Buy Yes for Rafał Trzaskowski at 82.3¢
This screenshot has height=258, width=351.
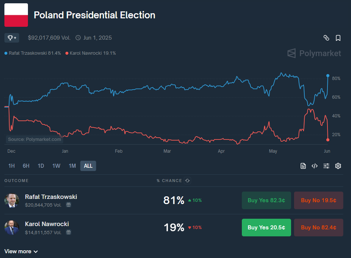(266, 200)
